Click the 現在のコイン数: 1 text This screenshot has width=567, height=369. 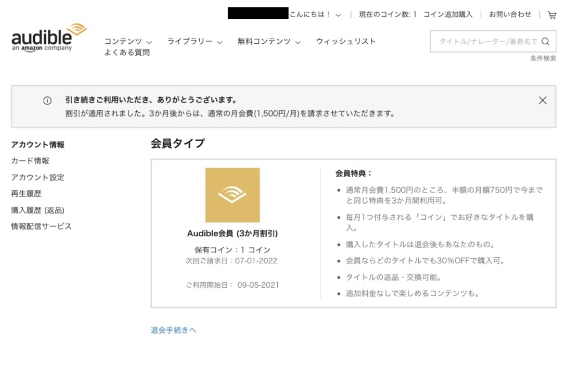[x=388, y=14]
